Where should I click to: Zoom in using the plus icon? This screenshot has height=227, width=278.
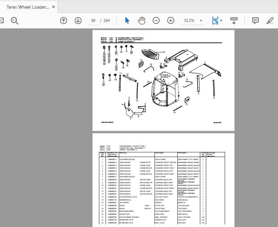[x=171, y=20]
